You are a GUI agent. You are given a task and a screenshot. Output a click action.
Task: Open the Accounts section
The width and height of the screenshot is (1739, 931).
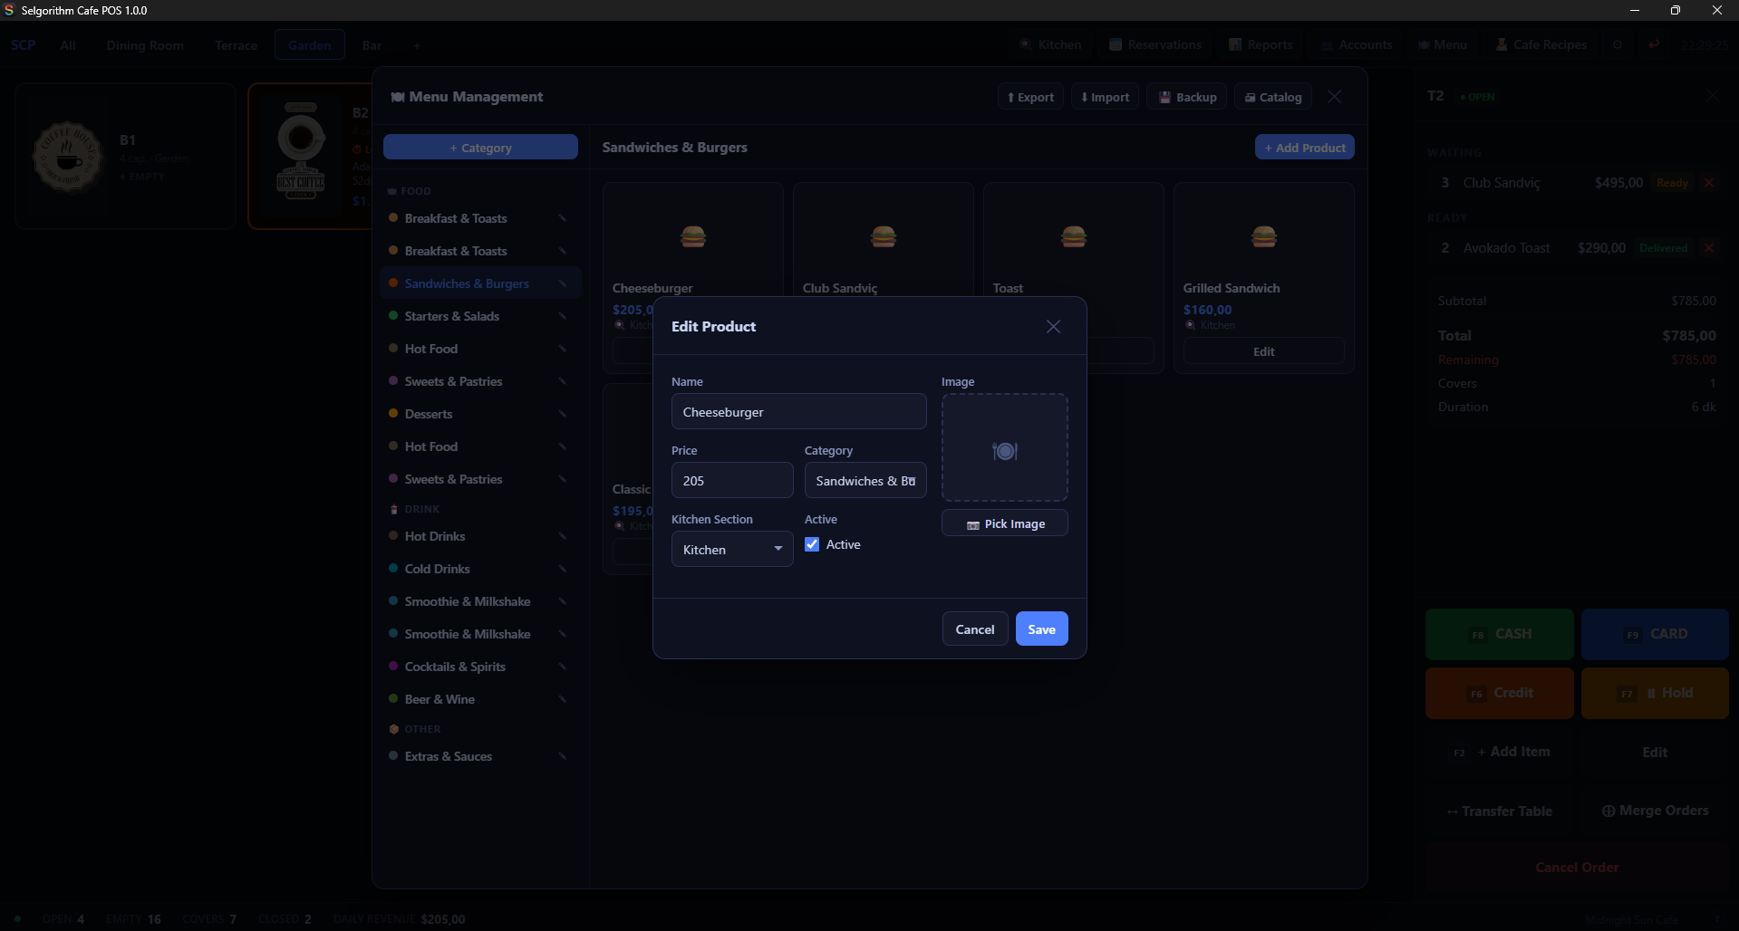1356,44
